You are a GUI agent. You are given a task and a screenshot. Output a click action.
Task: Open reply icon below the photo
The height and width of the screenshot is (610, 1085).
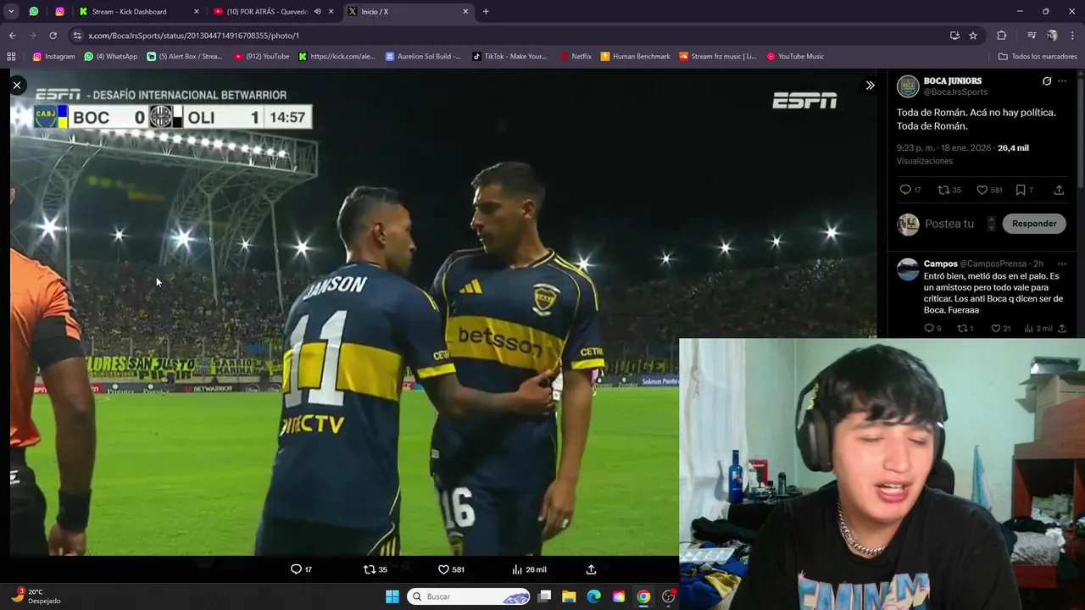[296, 569]
